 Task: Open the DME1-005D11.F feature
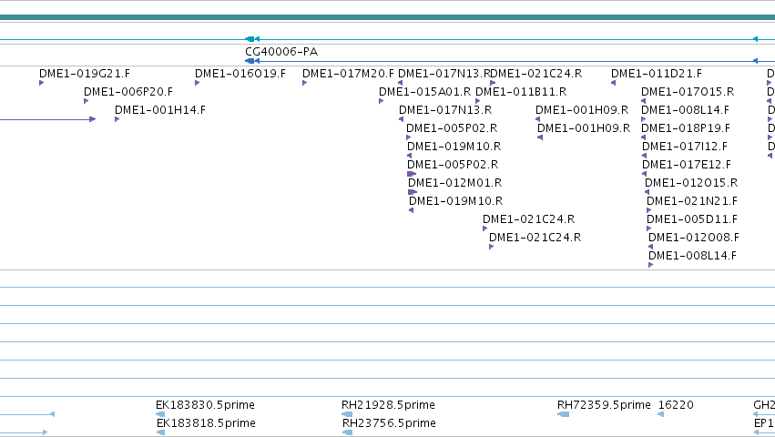(692, 219)
